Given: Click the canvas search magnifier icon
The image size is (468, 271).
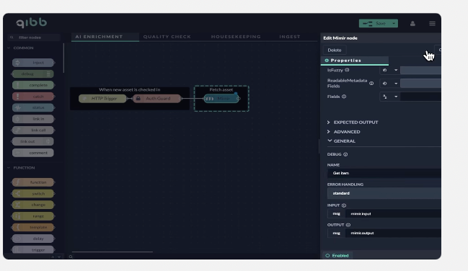Looking at the screenshot, I should pos(71,257).
